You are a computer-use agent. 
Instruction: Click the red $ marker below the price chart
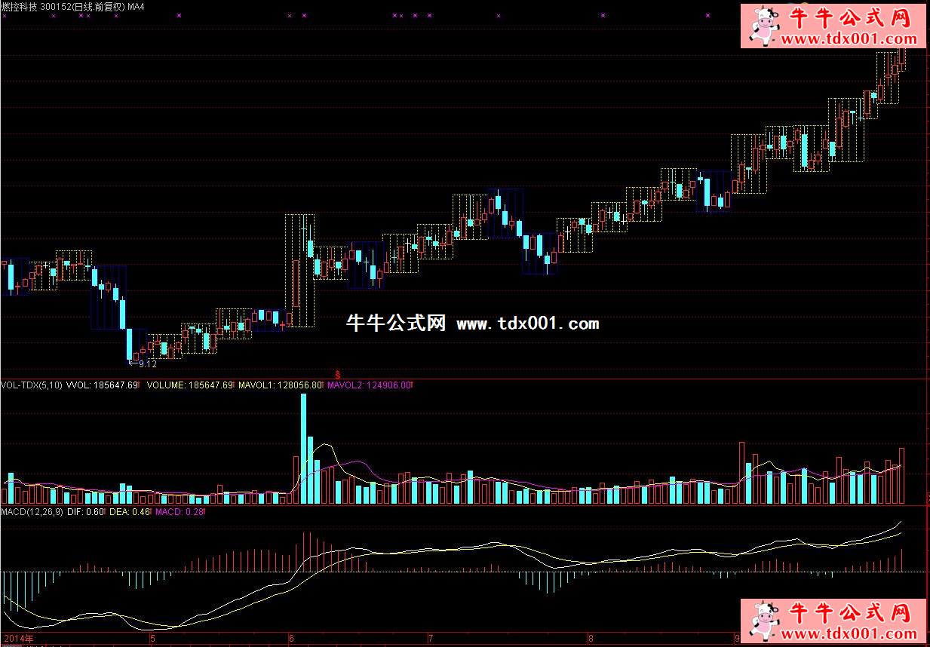337,374
